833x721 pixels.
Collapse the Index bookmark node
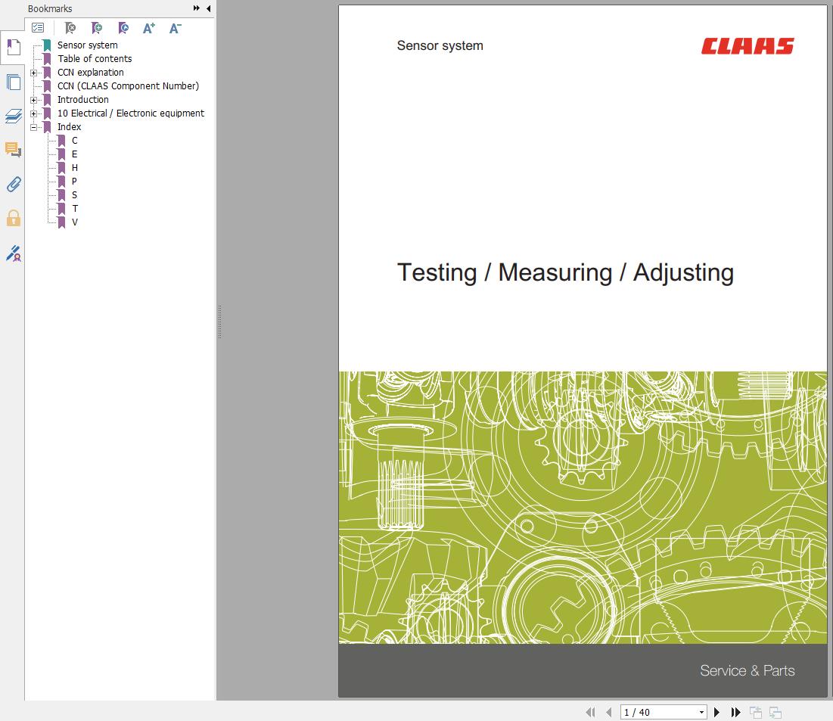click(34, 127)
